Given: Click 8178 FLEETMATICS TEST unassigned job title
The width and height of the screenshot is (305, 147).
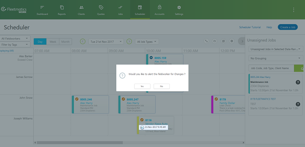Looking at the screenshot, I should tap(263, 99).
